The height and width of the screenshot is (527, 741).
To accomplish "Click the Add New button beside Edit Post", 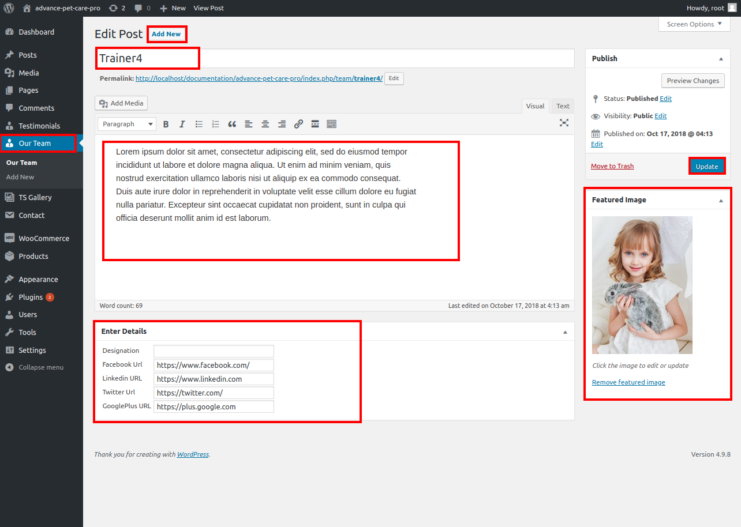I will click(x=166, y=34).
